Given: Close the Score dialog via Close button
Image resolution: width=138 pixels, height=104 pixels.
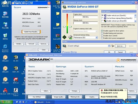Looking at the screenshot, I should click(x=44, y=50).
